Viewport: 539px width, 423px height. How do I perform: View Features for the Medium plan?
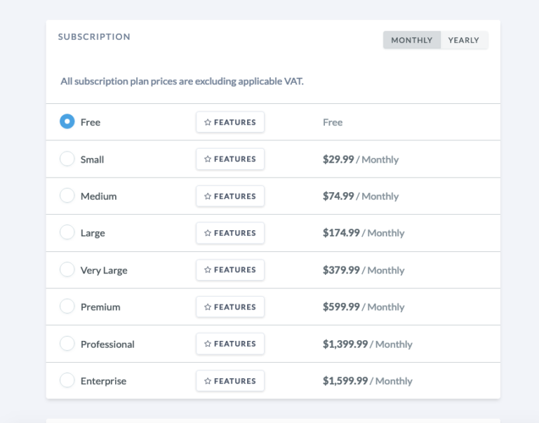pyautogui.click(x=230, y=196)
